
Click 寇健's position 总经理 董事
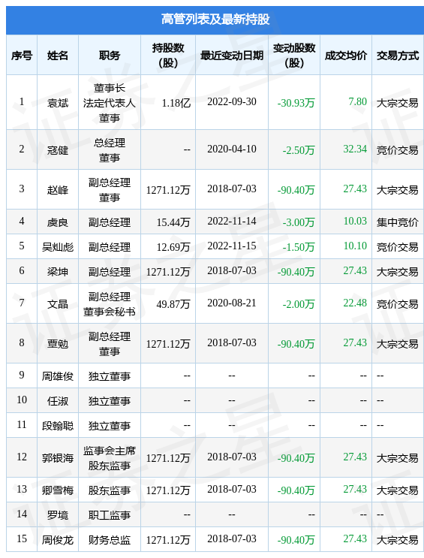pyautogui.click(x=110, y=150)
